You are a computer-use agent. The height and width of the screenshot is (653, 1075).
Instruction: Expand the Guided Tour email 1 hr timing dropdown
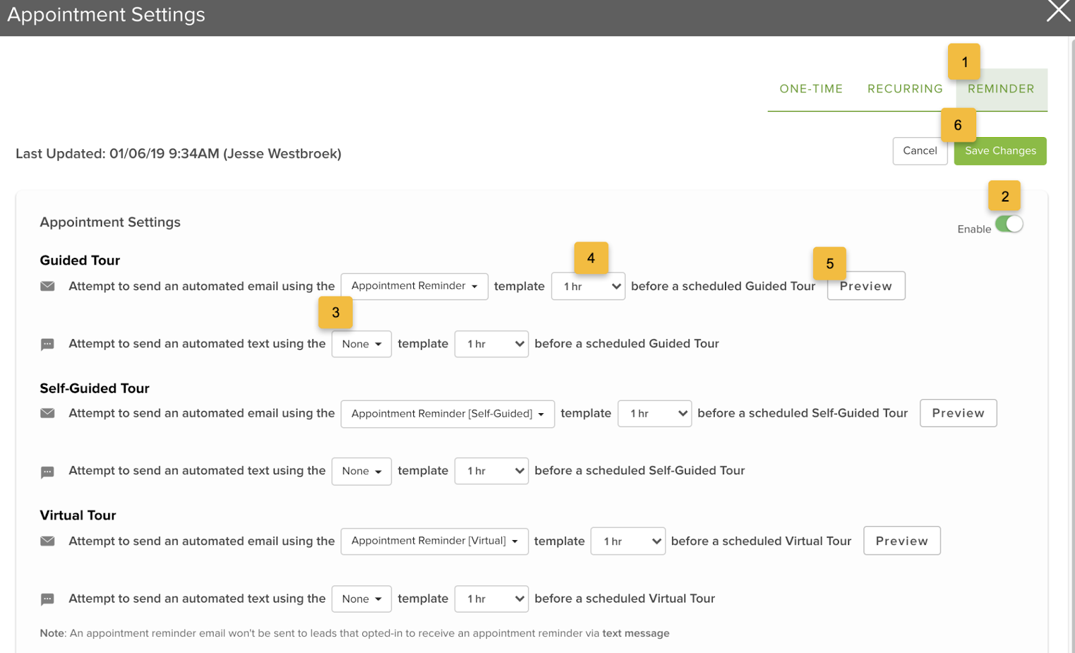coord(588,286)
